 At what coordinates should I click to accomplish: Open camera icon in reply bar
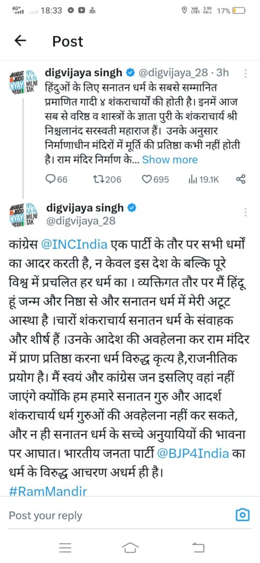(x=243, y=516)
